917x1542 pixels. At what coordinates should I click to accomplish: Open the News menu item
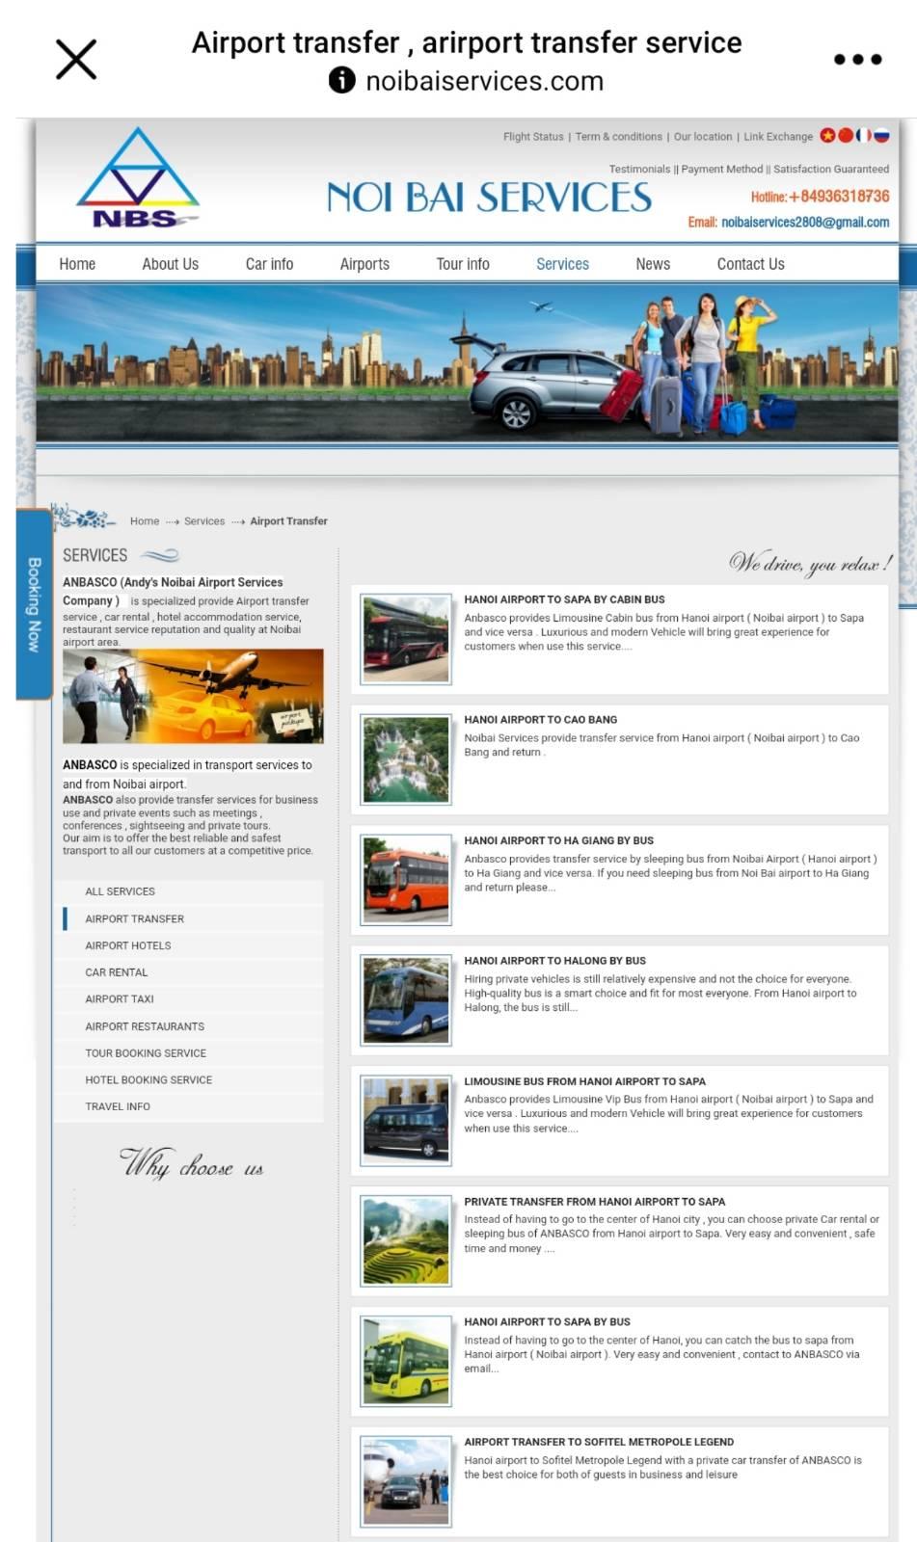click(x=653, y=264)
